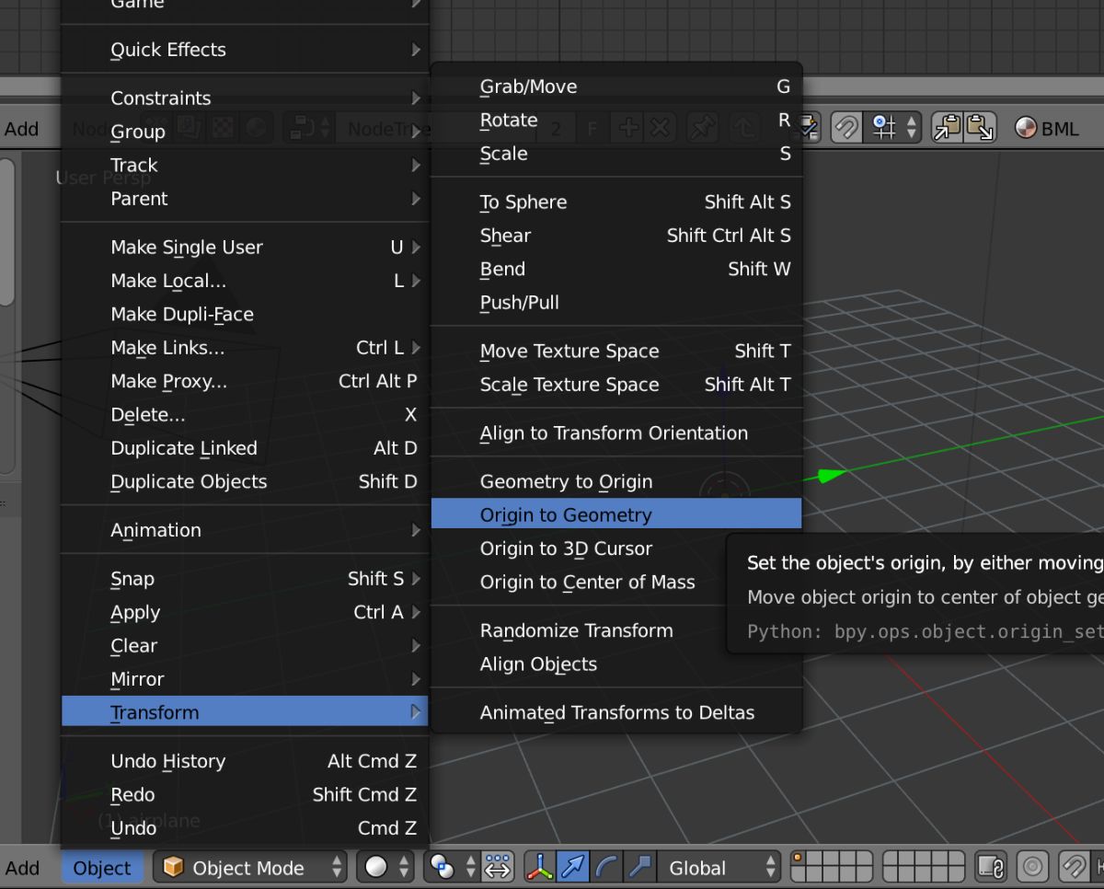Toggle node editor snap magnet icon
The image size is (1104, 889).
[x=845, y=129]
